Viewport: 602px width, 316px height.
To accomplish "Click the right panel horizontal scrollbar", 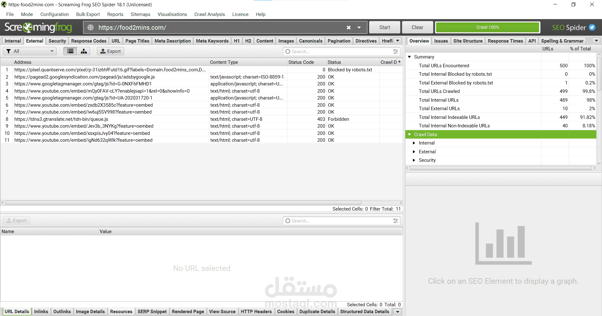I will click(x=501, y=168).
